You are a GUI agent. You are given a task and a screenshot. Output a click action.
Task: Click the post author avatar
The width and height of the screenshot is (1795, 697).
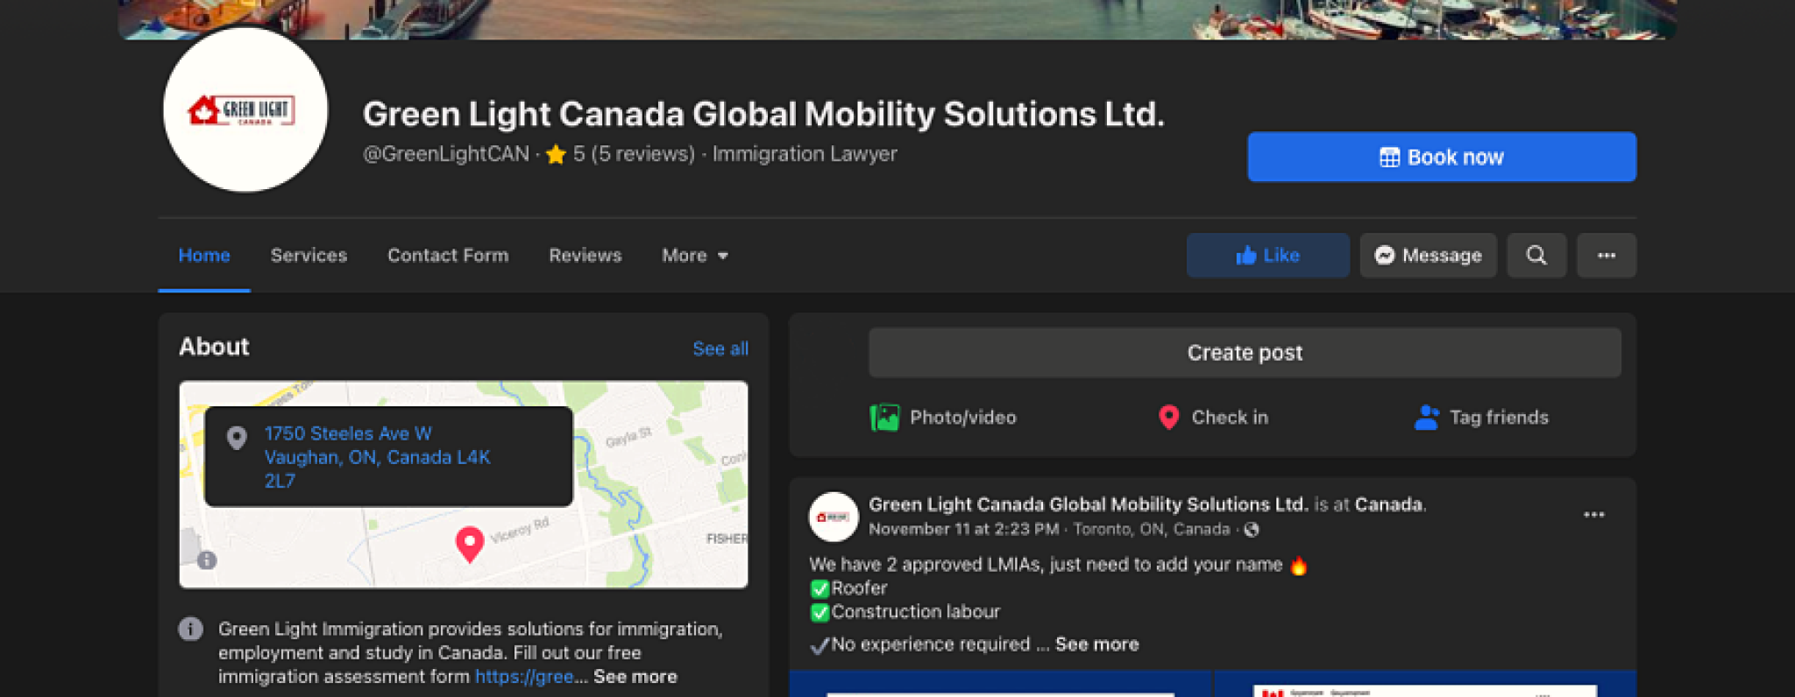[833, 517]
